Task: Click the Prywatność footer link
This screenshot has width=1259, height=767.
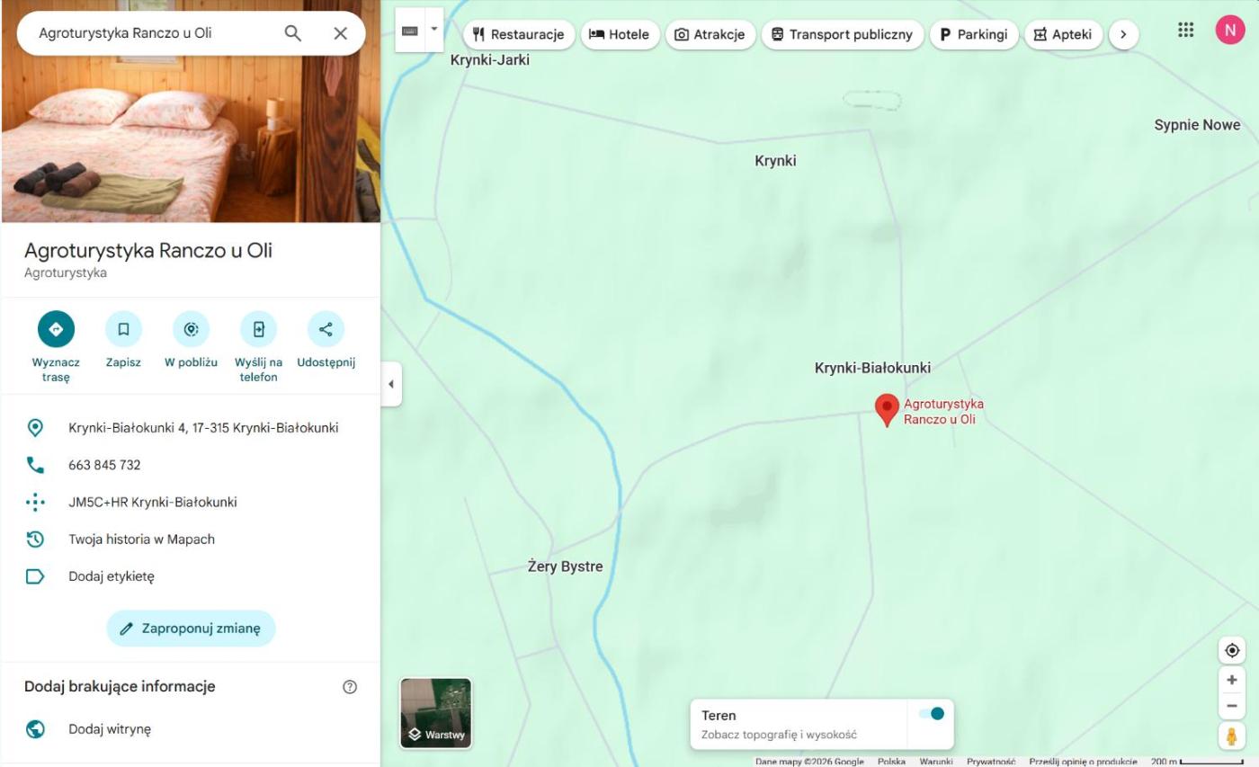Action: tap(991, 762)
